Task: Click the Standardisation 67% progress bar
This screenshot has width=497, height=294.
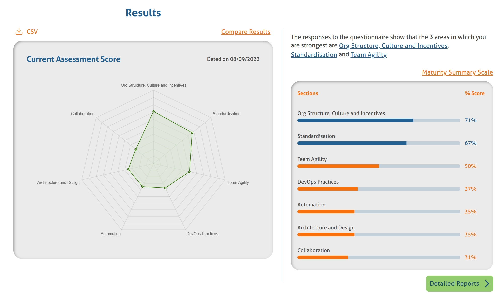Action: (379, 143)
